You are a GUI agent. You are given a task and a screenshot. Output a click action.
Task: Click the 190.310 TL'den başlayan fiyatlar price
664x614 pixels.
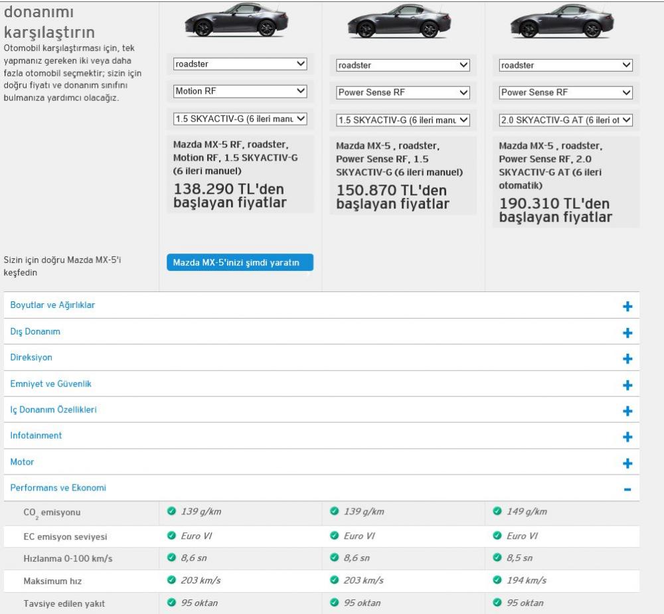[556, 210]
